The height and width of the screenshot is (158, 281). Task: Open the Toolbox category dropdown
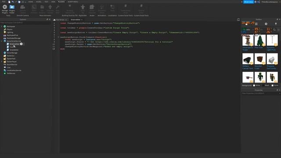click(248, 30)
